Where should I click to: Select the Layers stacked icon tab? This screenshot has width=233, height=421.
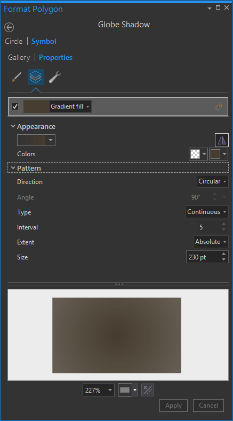36,77
